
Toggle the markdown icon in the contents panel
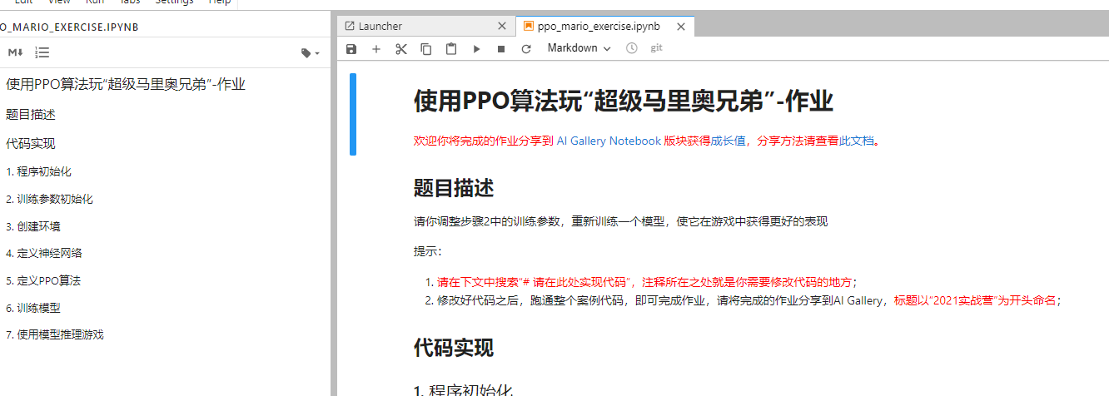15,52
